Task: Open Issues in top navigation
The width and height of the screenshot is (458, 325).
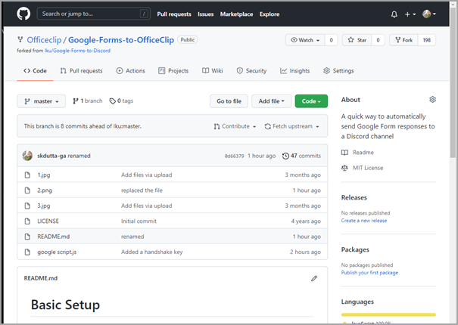Action: (205, 14)
